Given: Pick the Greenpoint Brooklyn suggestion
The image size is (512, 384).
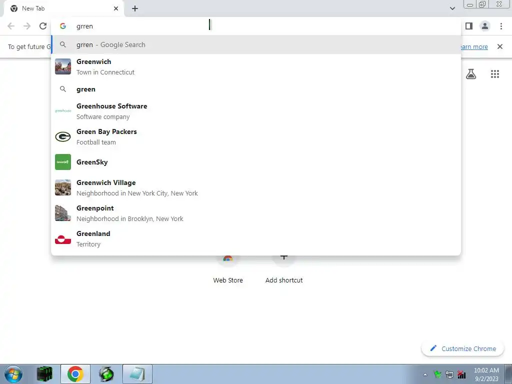Looking at the screenshot, I should pos(256,213).
